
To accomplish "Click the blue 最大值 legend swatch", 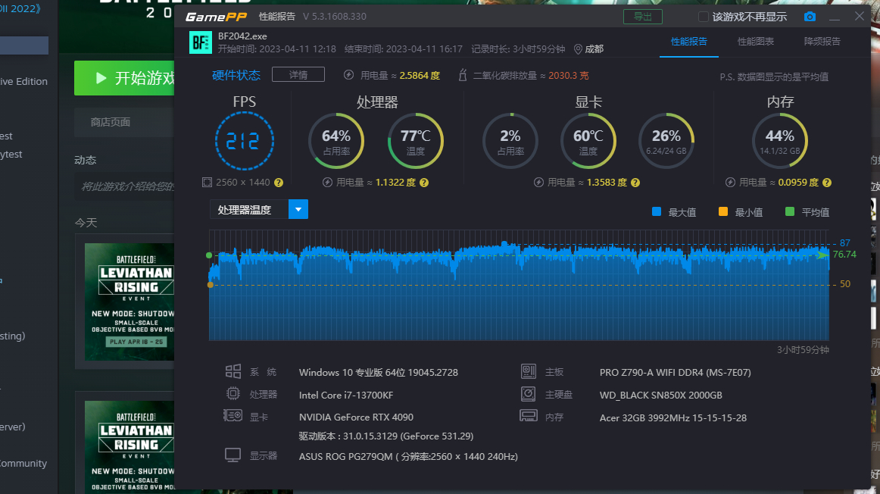I will click(x=656, y=211).
